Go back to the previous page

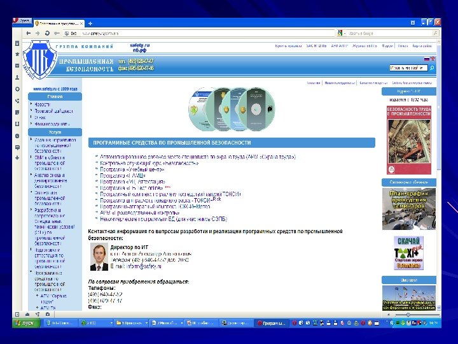click(x=29, y=33)
